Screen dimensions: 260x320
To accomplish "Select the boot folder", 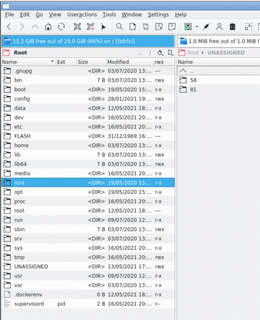I will pyautogui.click(x=88, y=90).
